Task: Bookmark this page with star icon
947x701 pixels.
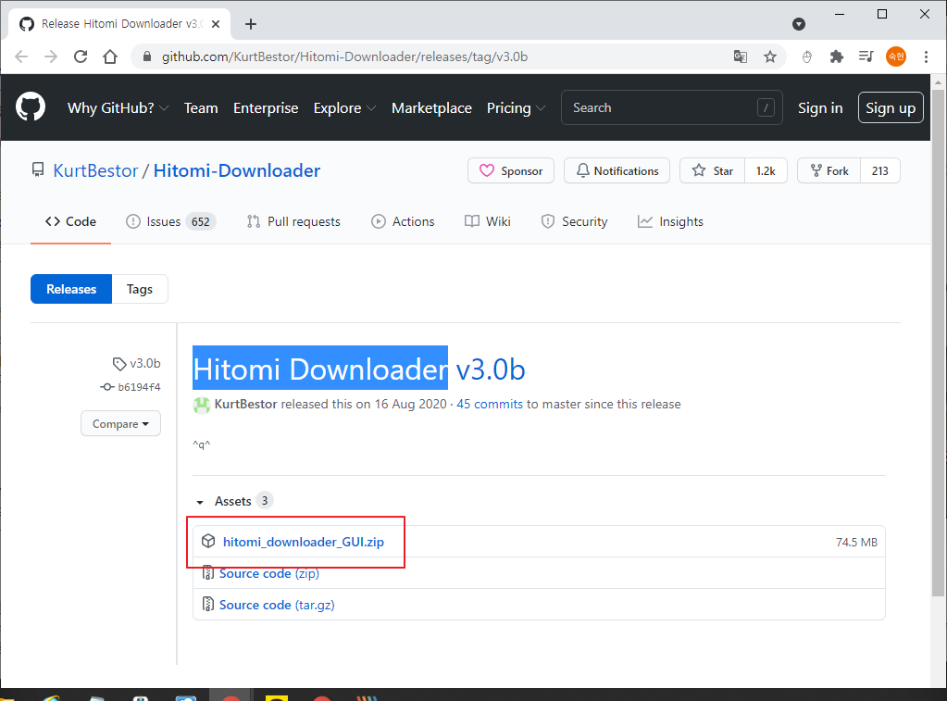Action: click(x=770, y=56)
